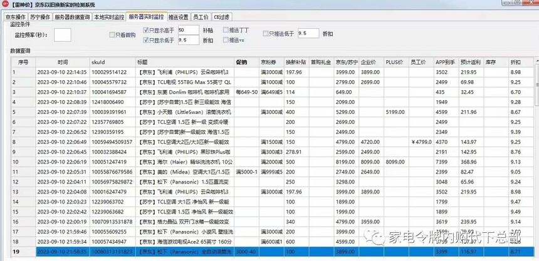Click the PLUS价 column header

click(396, 62)
